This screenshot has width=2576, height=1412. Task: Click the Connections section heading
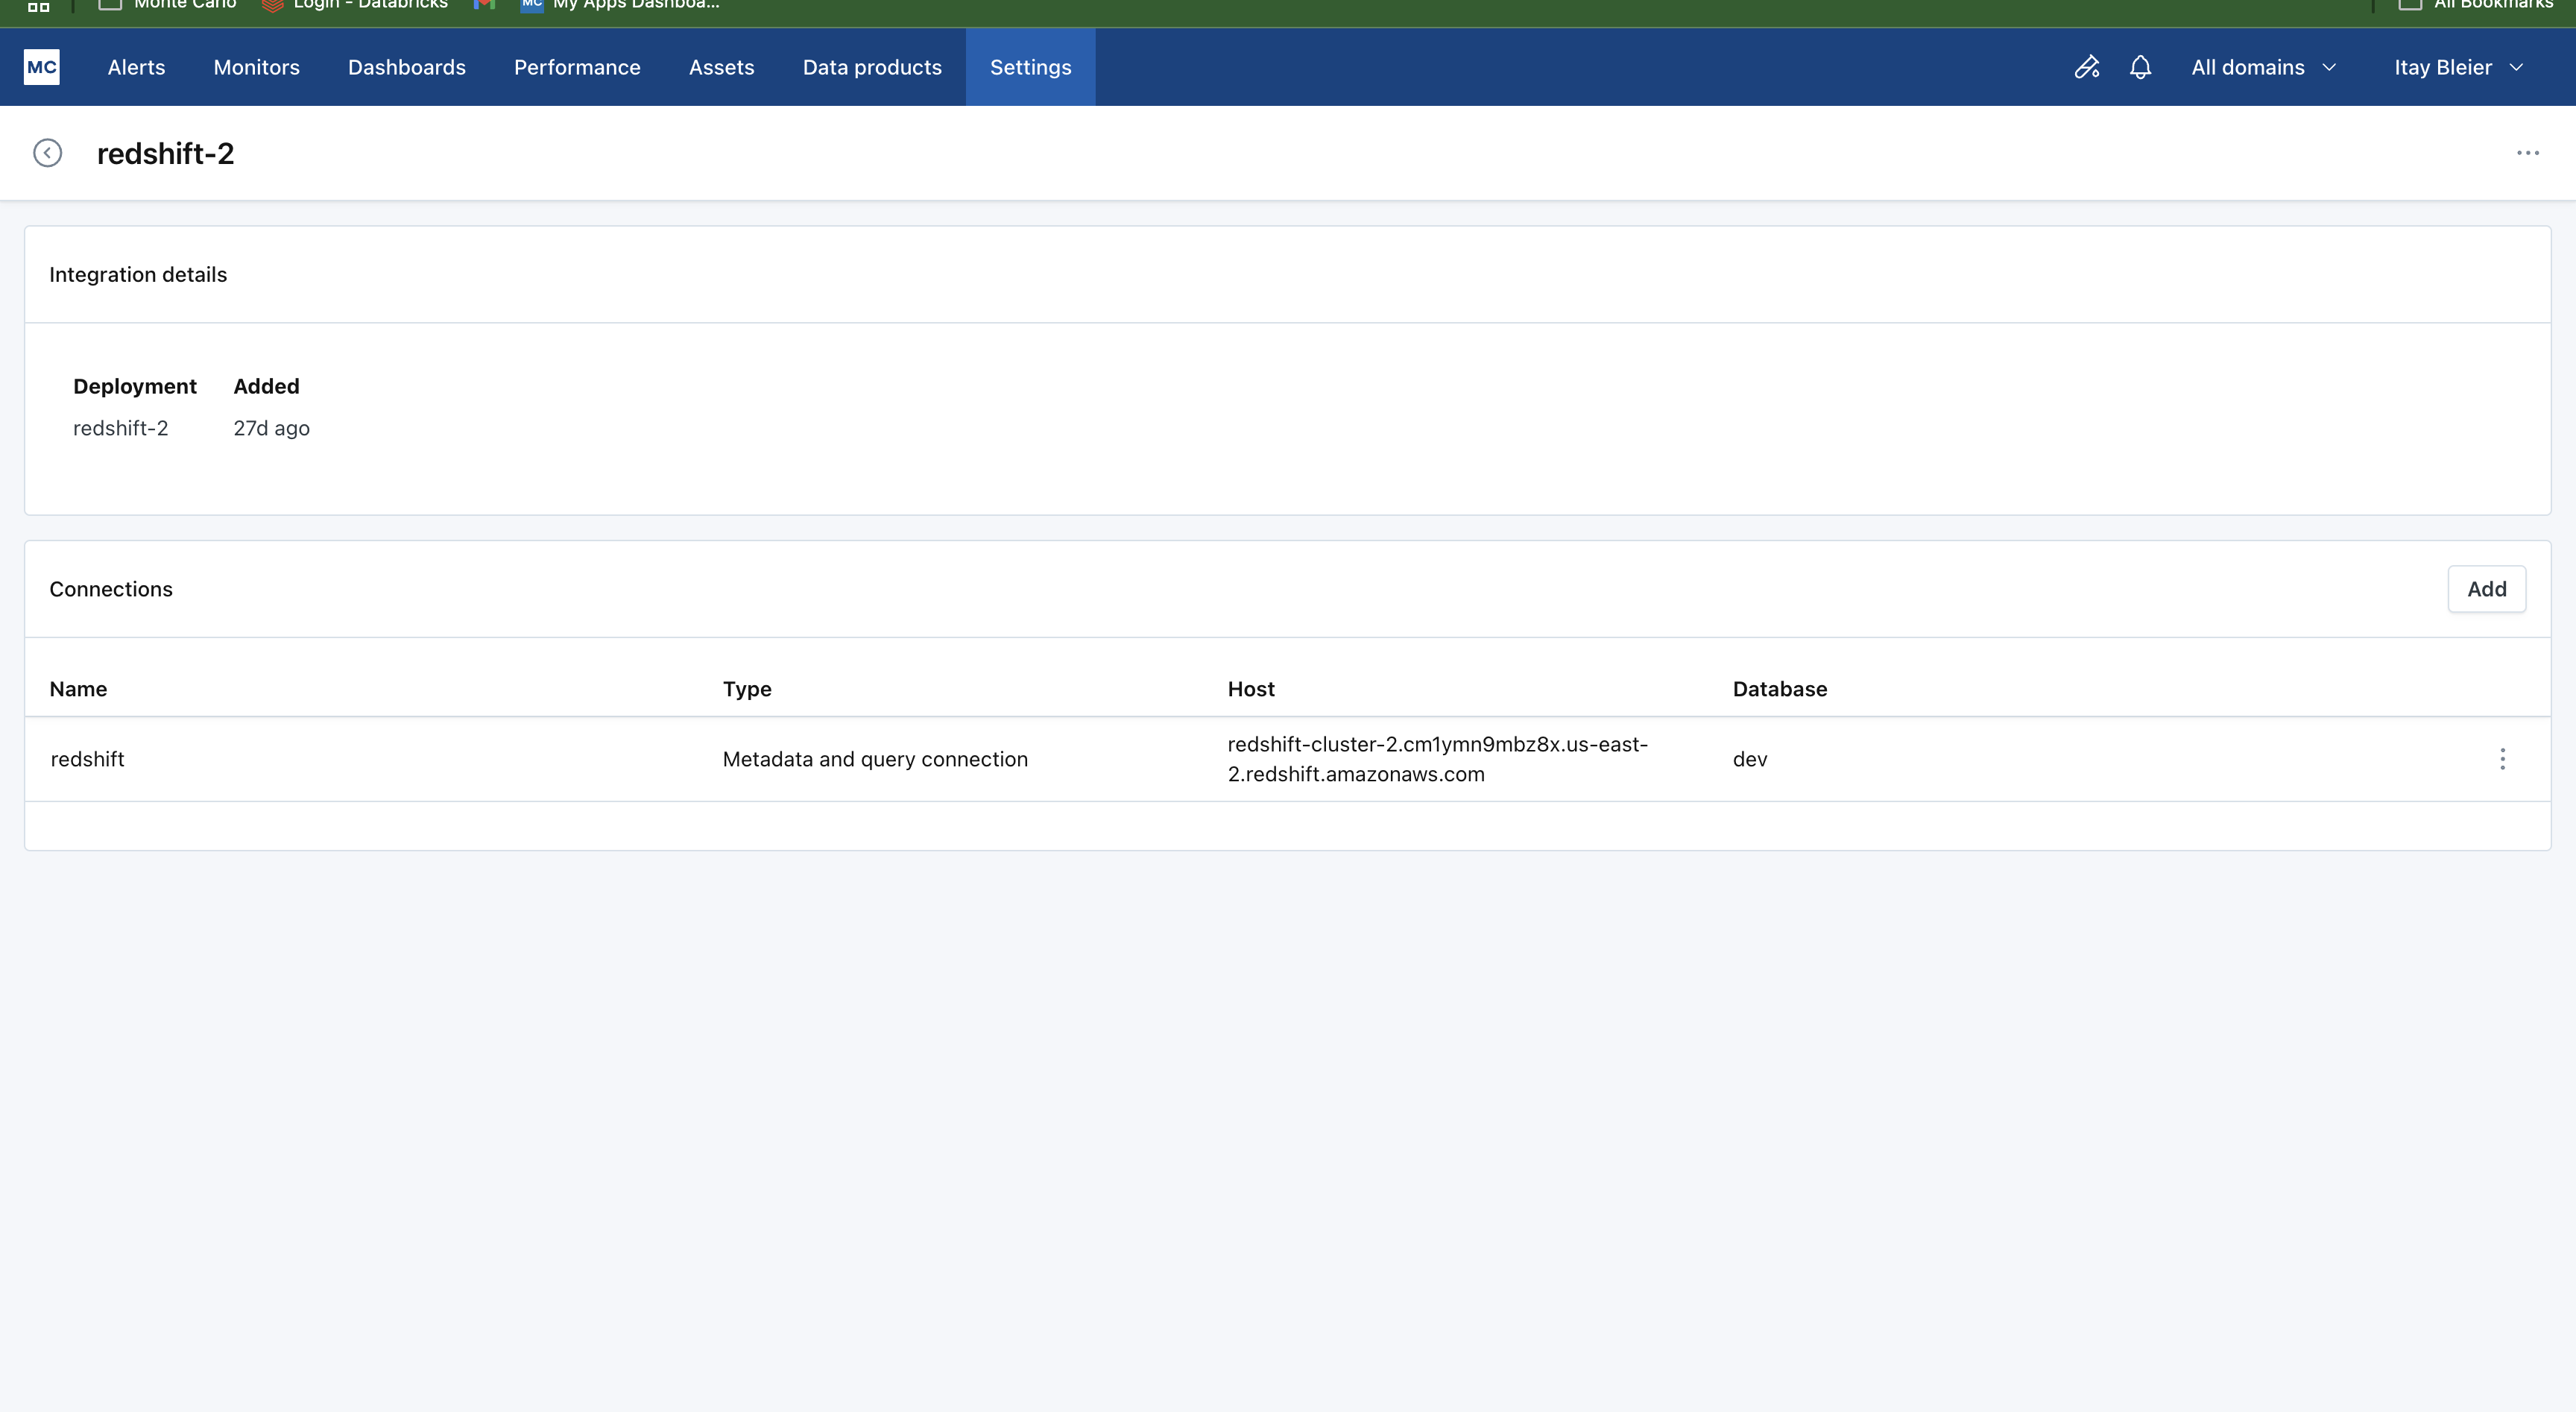point(111,589)
